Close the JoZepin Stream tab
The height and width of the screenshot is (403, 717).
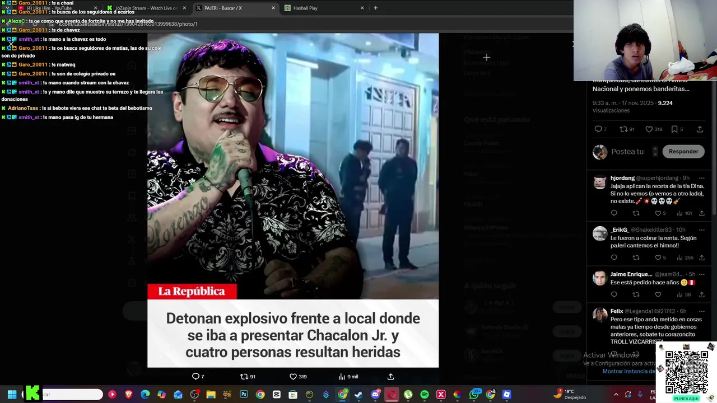[184, 8]
